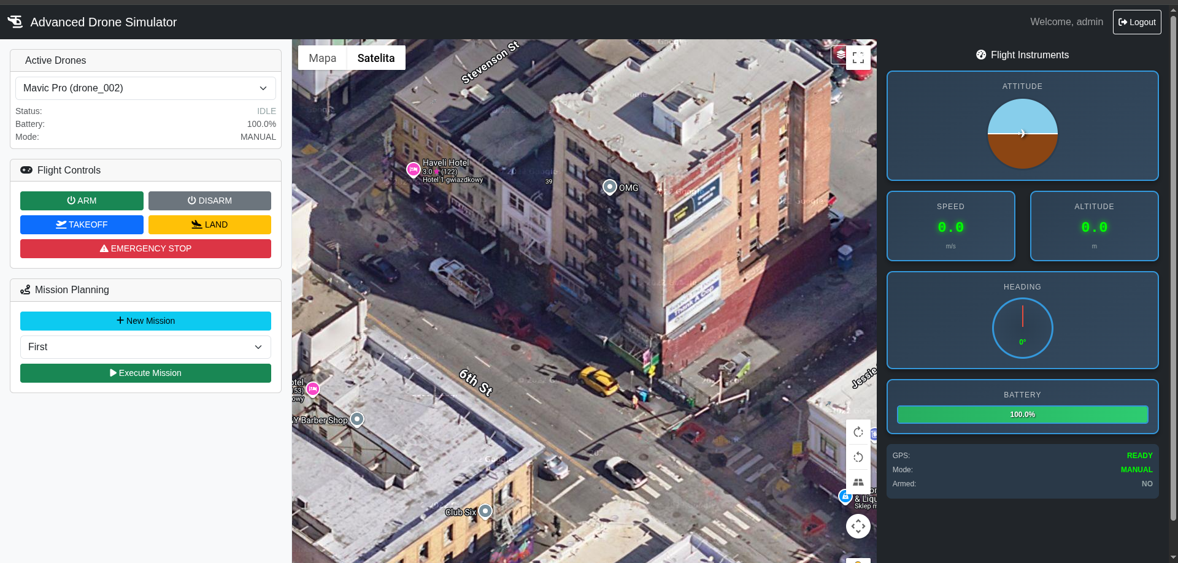Rotate the map clockwise

pyautogui.click(x=858, y=432)
